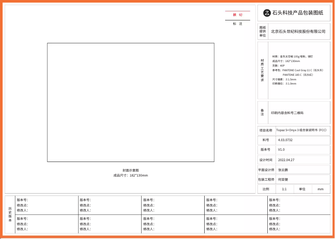Select the design date 2022.04.27
Screen dimensions: 335x239
(x=286, y=159)
